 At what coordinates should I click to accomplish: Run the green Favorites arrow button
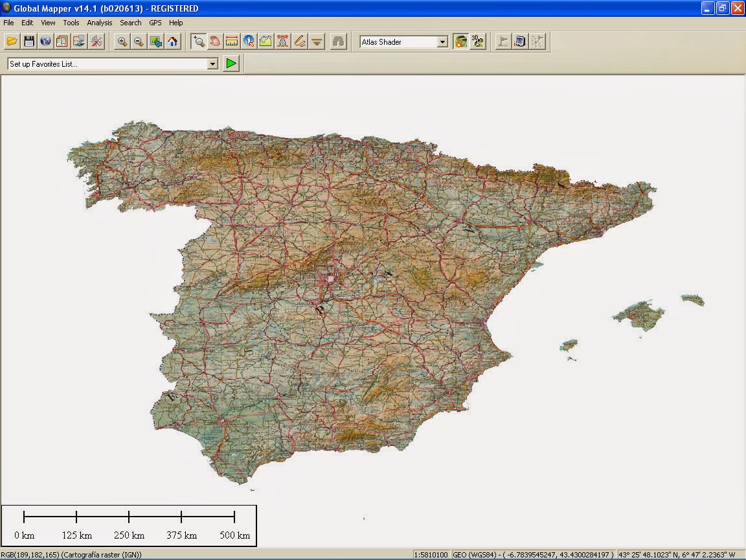(x=231, y=64)
